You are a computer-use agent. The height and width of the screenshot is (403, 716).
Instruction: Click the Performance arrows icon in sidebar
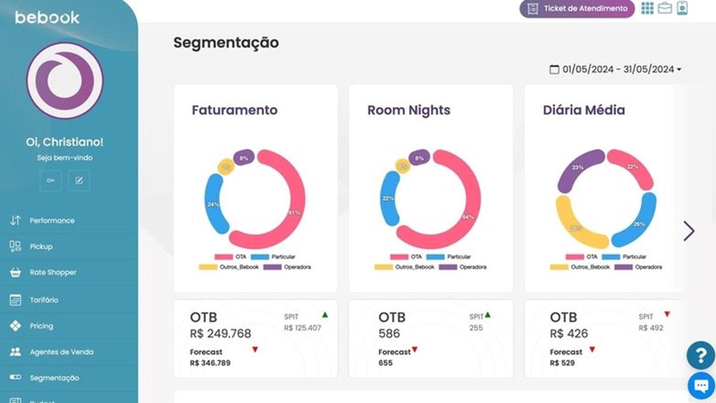tap(16, 220)
